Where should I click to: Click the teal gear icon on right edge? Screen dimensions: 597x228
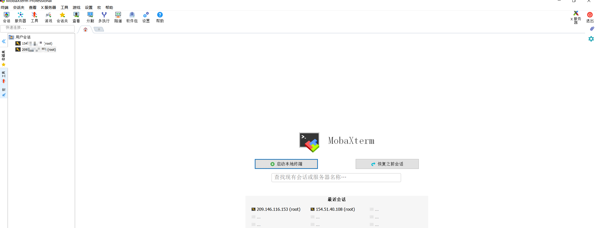point(591,39)
